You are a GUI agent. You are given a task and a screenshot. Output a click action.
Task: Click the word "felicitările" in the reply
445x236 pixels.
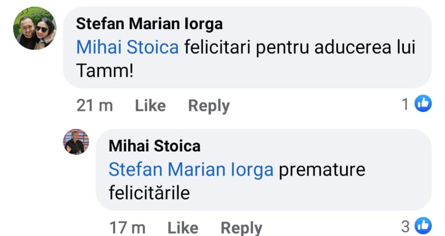[149, 193]
